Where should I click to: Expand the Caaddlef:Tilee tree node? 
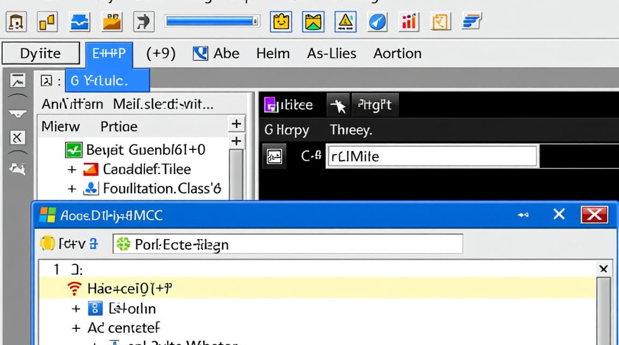tap(72, 170)
